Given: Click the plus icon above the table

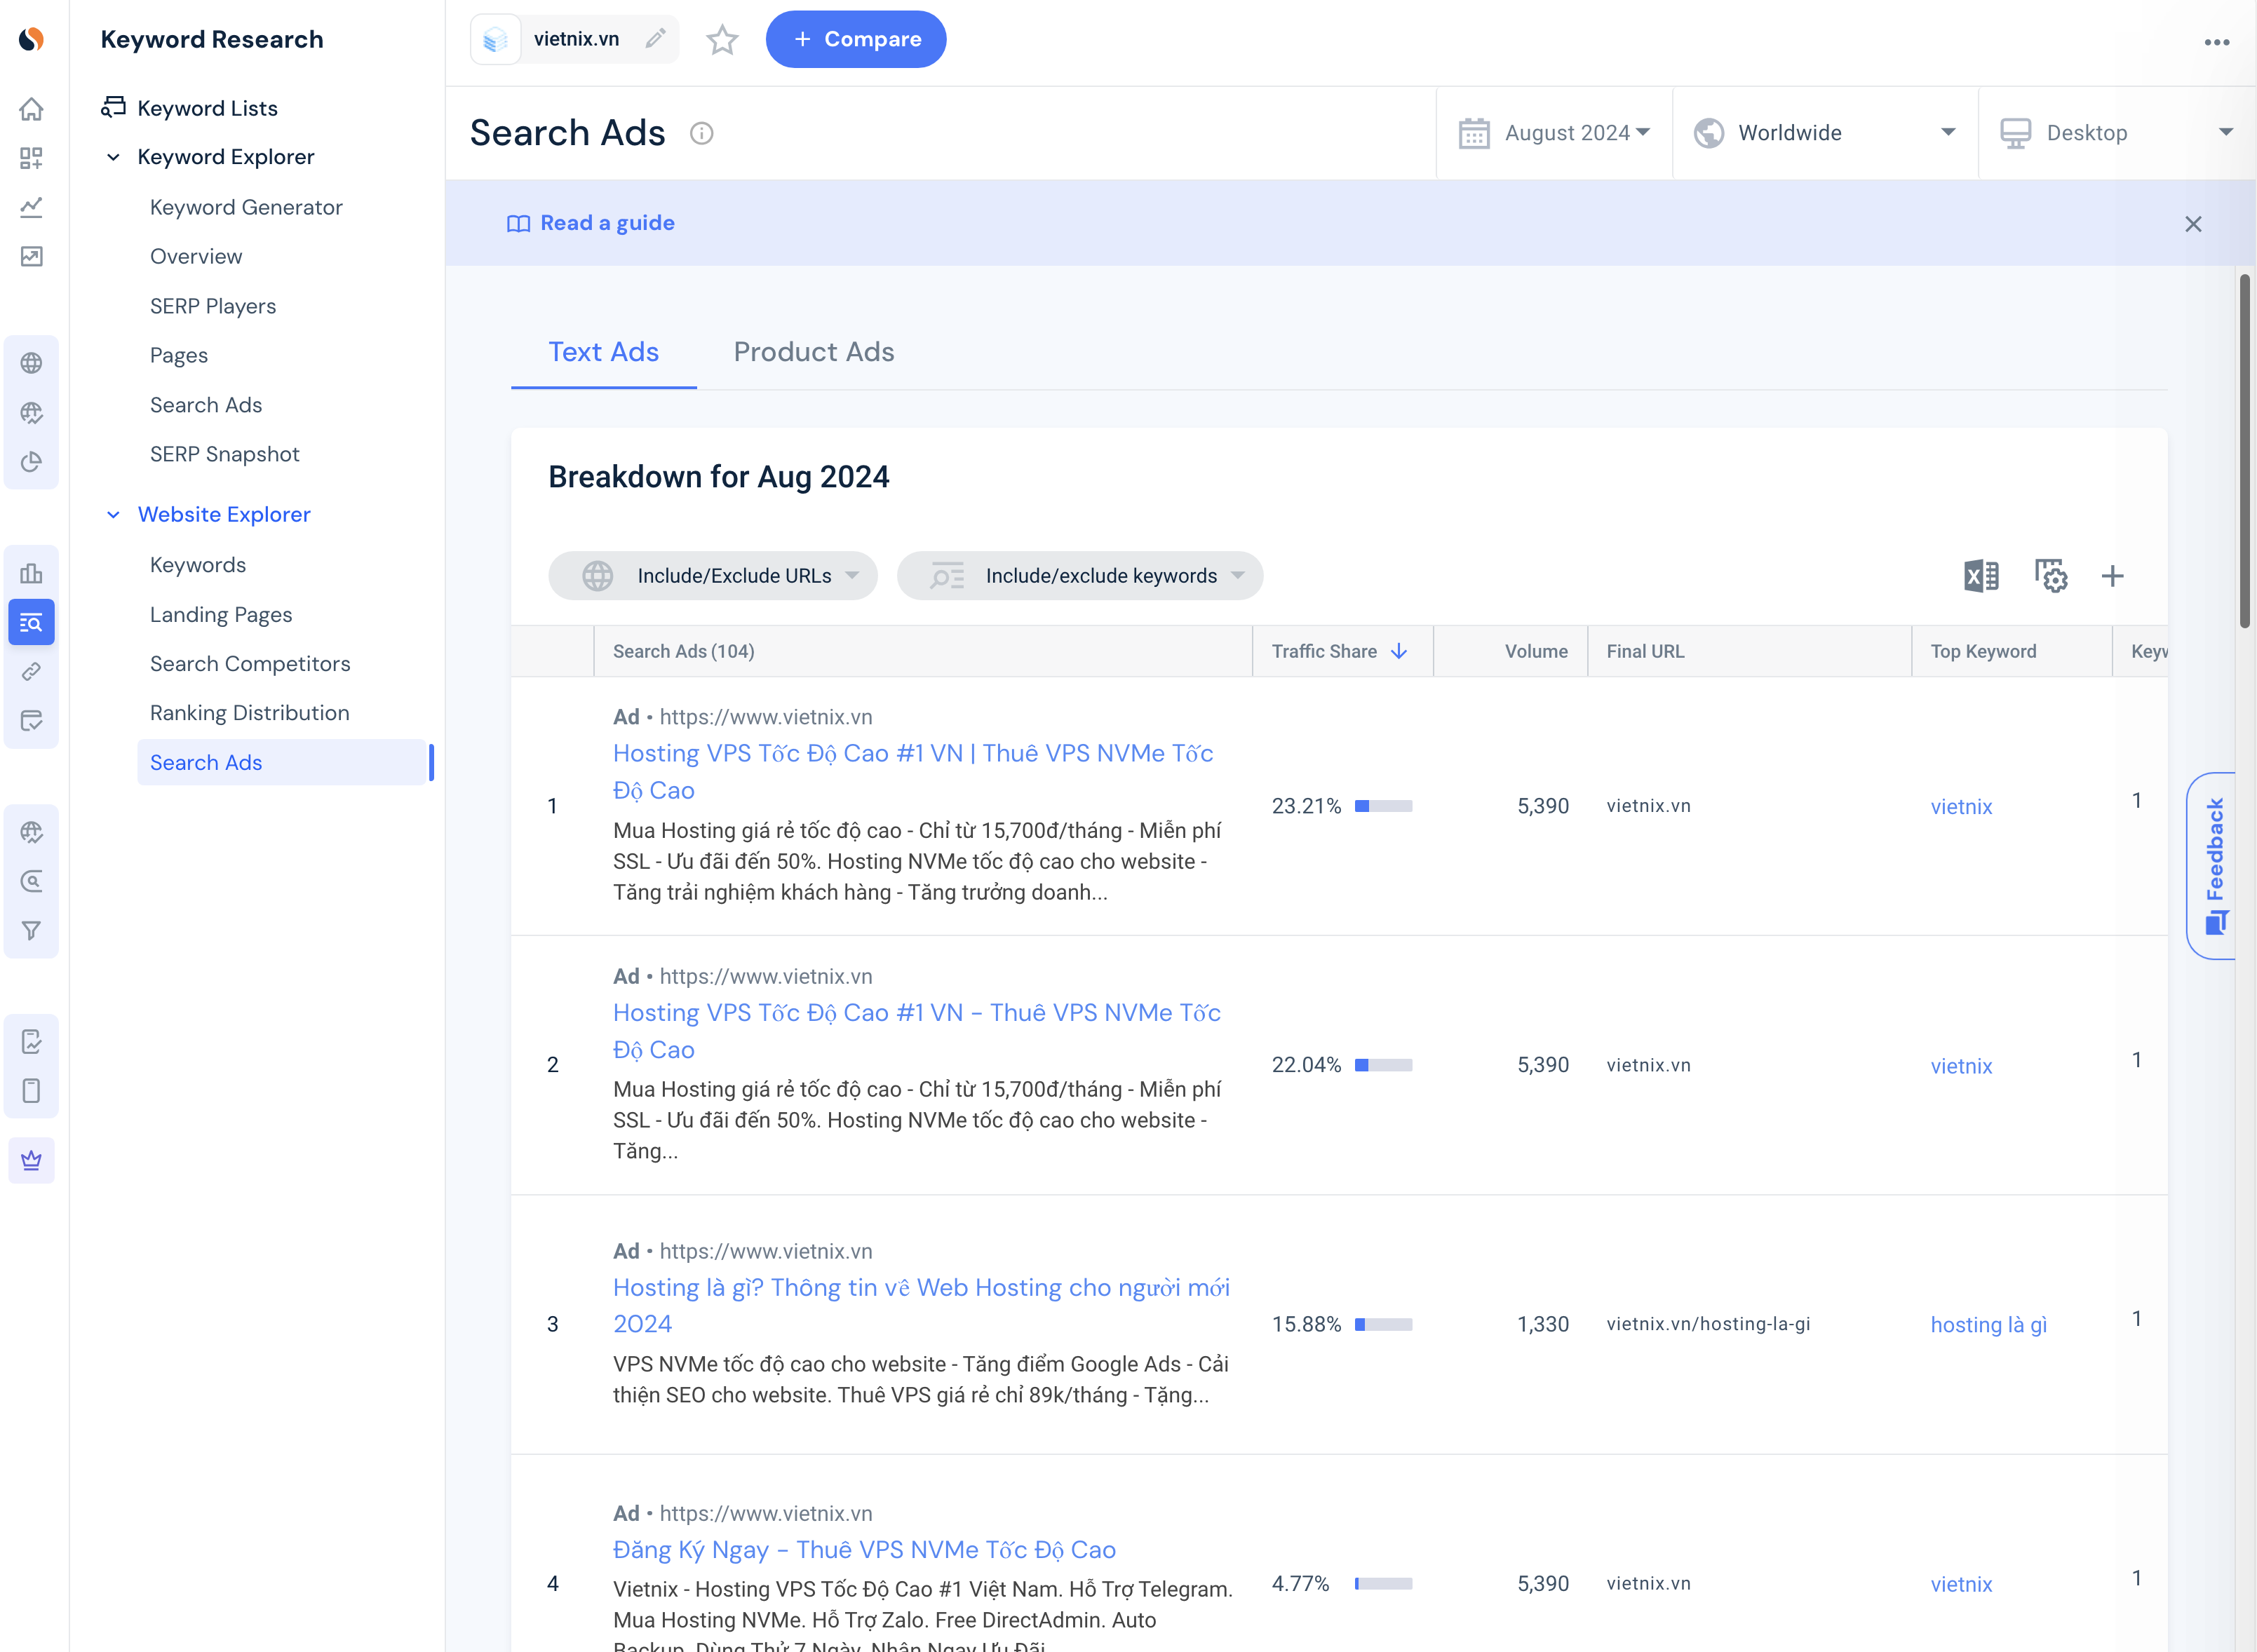Looking at the screenshot, I should point(2113,576).
